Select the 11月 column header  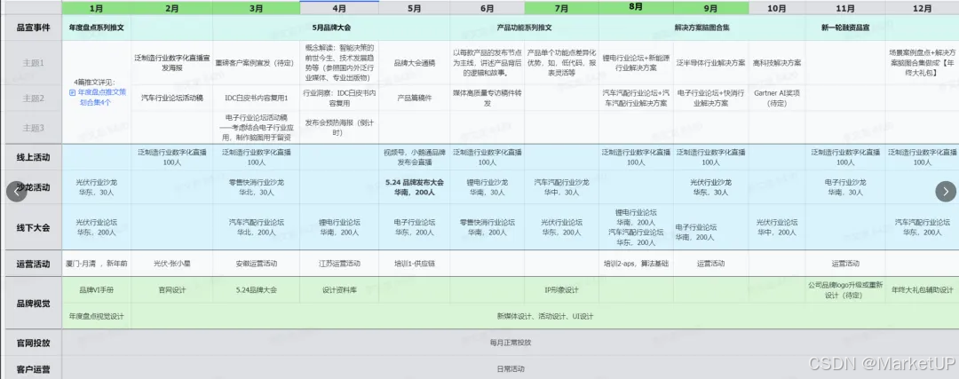[x=845, y=8]
